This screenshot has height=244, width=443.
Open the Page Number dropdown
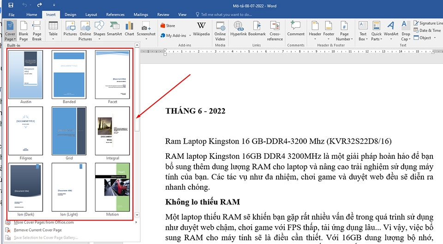tap(344, 31)
